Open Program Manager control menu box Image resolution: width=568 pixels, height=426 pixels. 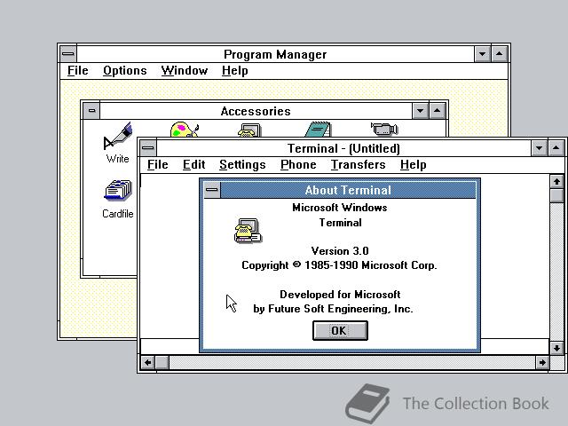click(68, 54)
